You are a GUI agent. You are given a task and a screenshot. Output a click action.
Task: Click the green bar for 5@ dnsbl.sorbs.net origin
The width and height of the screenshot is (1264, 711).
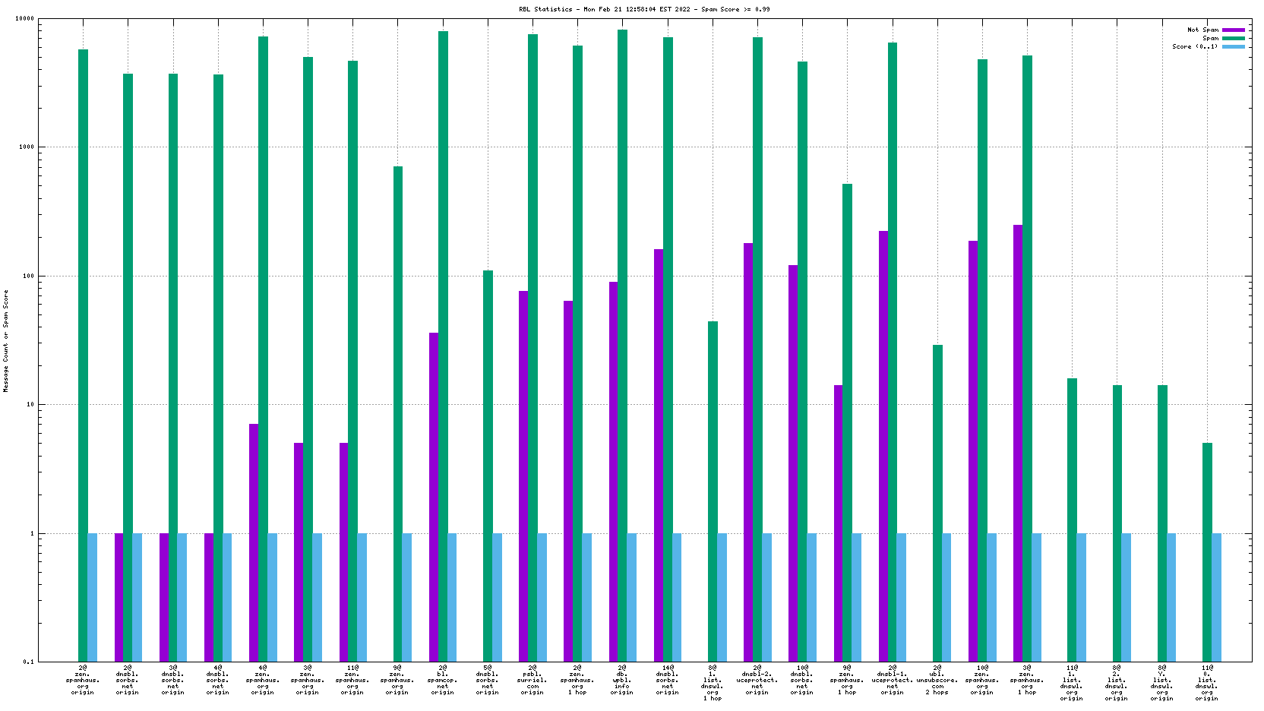[488, 463]
